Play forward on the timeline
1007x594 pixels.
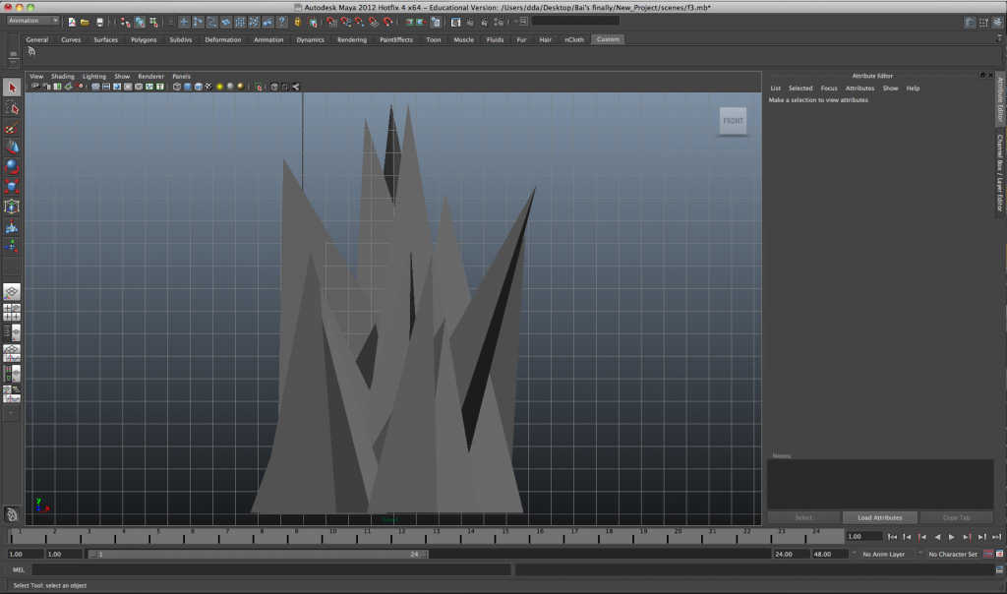point(952,537)
